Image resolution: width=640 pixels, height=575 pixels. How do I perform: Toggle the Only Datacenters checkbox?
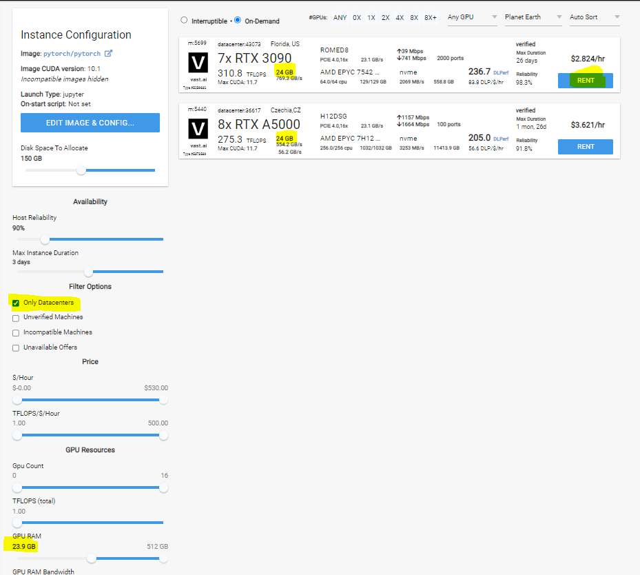pos(16,303)
